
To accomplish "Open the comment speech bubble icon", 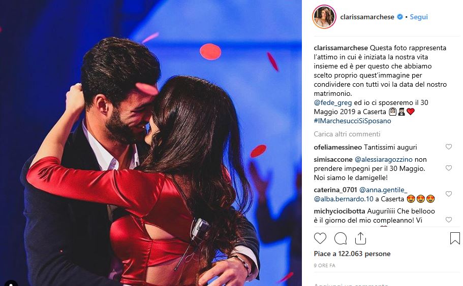I will pos(341,238).
